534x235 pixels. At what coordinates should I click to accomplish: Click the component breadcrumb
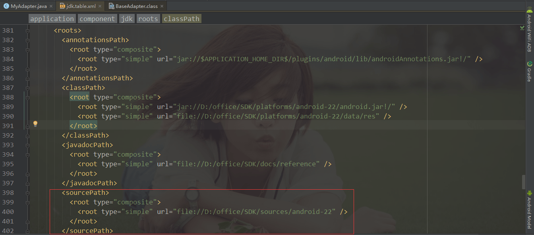click(97, 18)
